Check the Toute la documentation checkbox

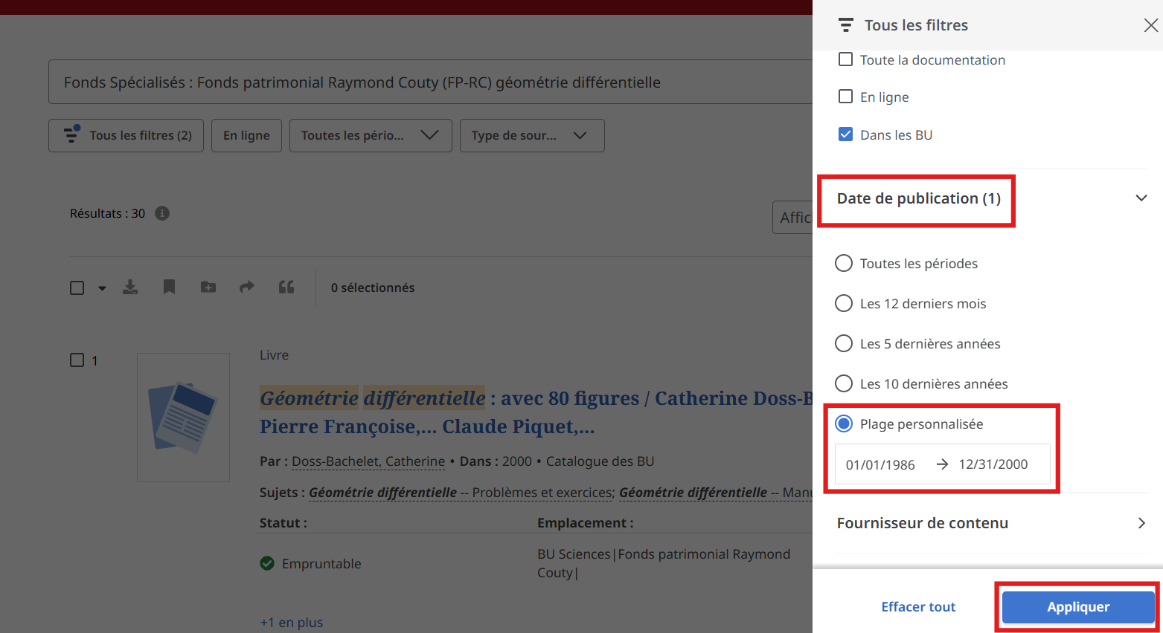(x=846, y=59)
